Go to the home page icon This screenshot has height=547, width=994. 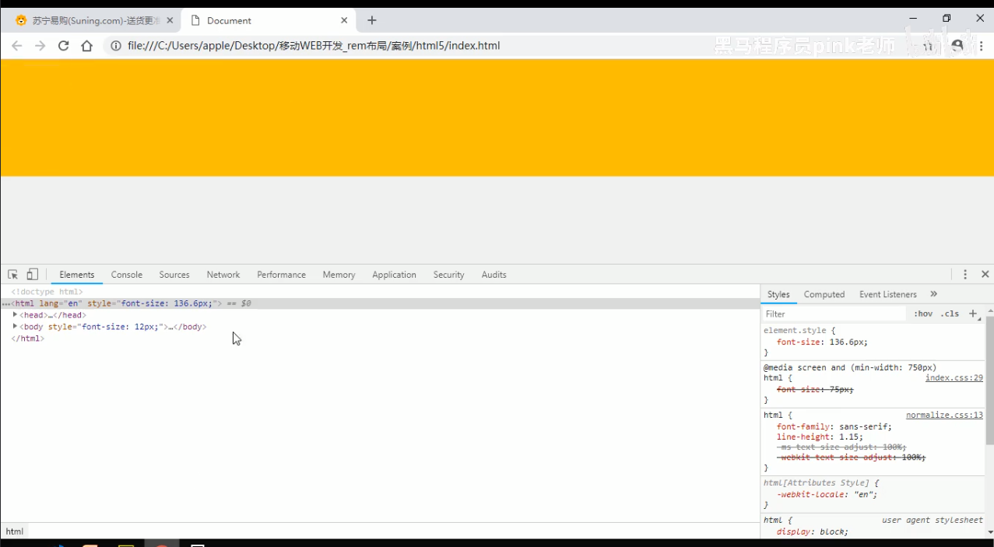[x=87, y=46]
